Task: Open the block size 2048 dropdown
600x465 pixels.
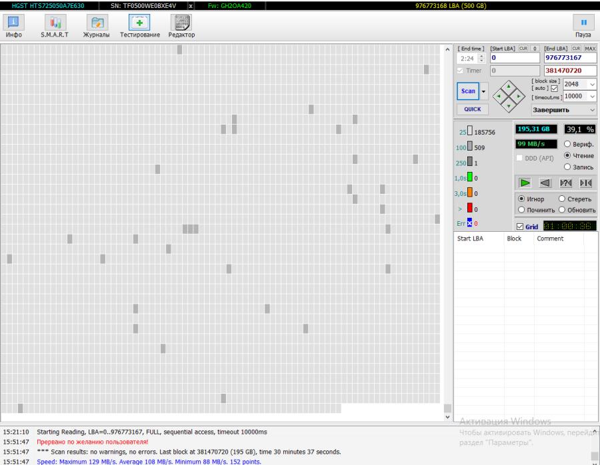Action: click(592, 84)
